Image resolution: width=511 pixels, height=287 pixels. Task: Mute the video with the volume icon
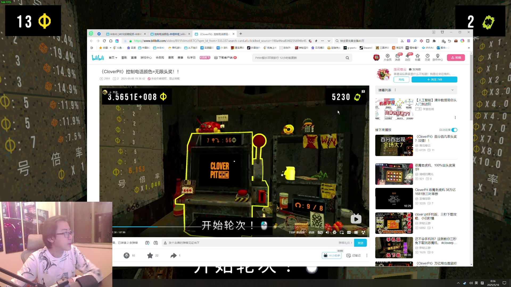pos(327,233)
